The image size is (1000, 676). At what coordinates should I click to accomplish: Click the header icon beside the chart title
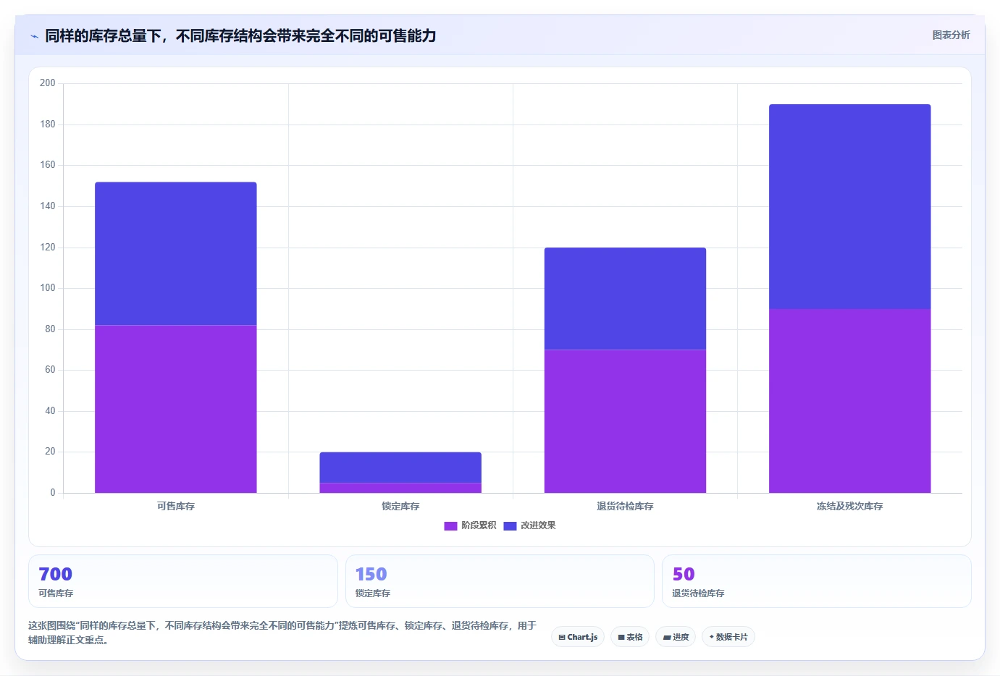point(34,36)
